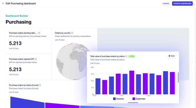This screenshot has height=108, width=196.
Task: Click 'Order distribution by country visualization' description
Action: [x=73, y=36]
